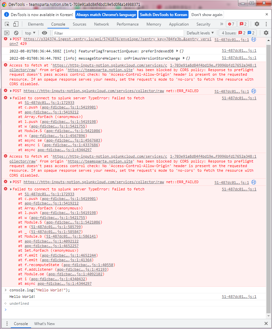272x329 pixels.
Task: Open the Network tab
Action: (x=101, y=24)
